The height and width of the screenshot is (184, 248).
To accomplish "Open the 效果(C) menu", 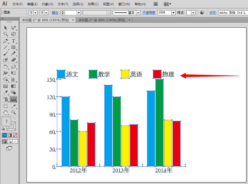I will point(93,4).
